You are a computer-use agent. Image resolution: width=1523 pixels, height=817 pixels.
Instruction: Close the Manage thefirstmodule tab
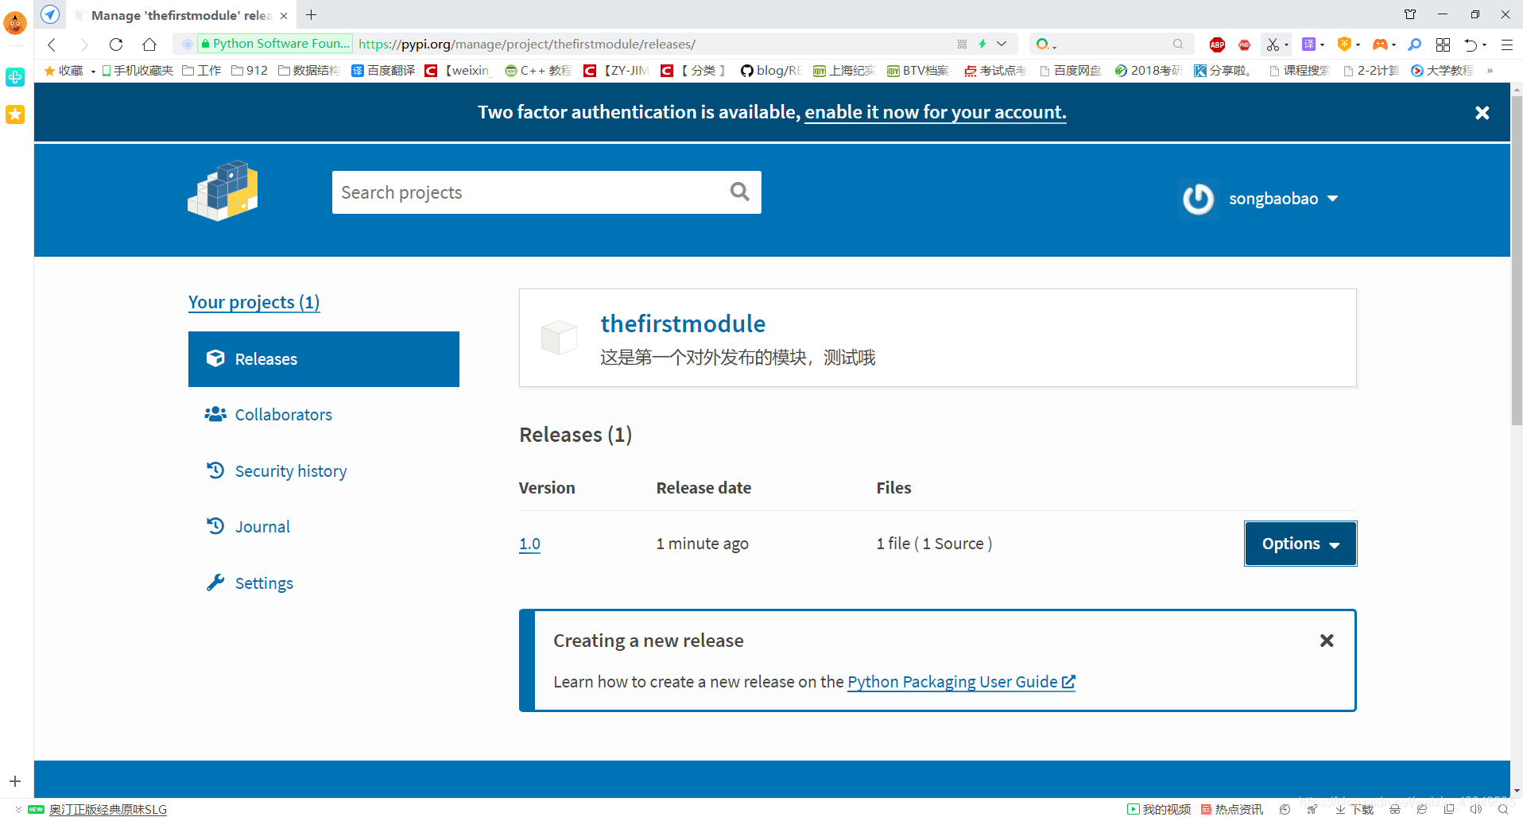pyautogui.click(x=284, y=15)
